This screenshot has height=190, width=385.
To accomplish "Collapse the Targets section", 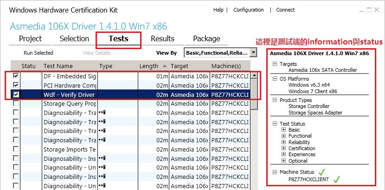I will point(275,64).
